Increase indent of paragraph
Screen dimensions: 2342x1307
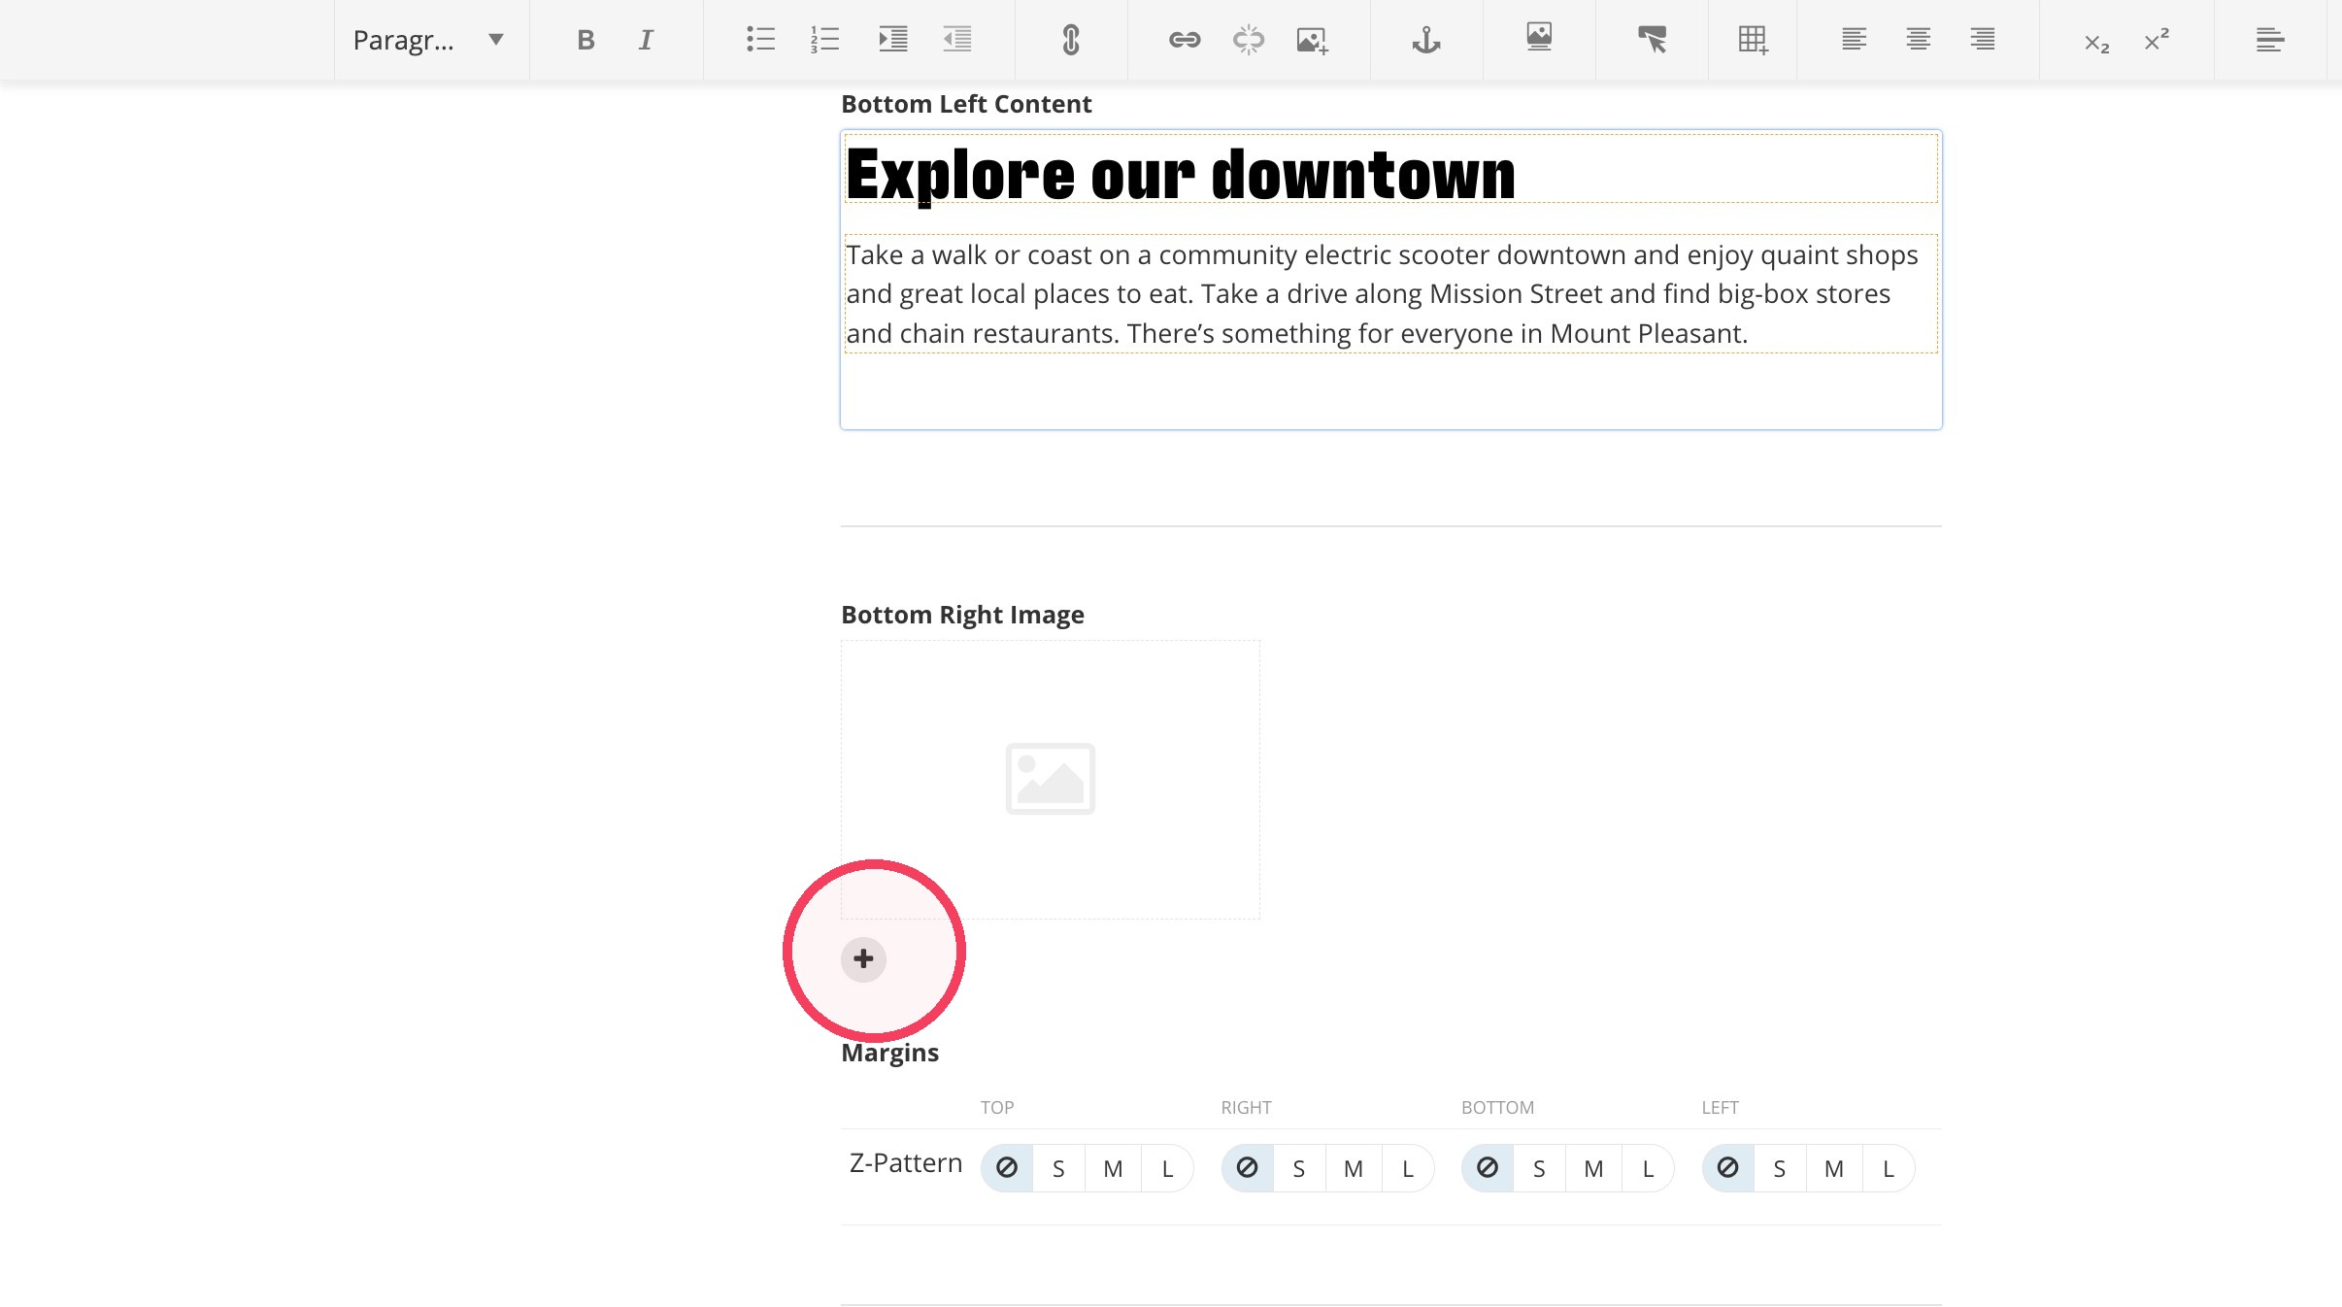click(892, 40)
